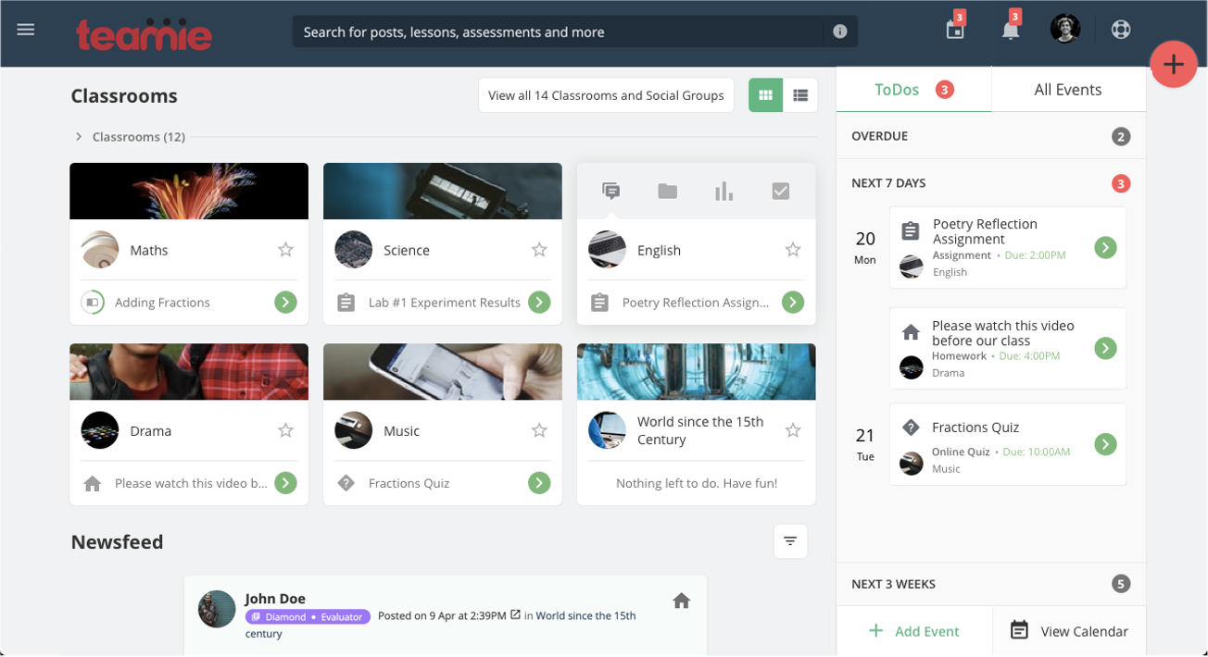Open Drama homework green arrow on card
This screenshot has height=657, width=1208.
285,483
